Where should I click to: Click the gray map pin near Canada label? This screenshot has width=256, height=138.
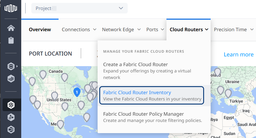point(43,74)
